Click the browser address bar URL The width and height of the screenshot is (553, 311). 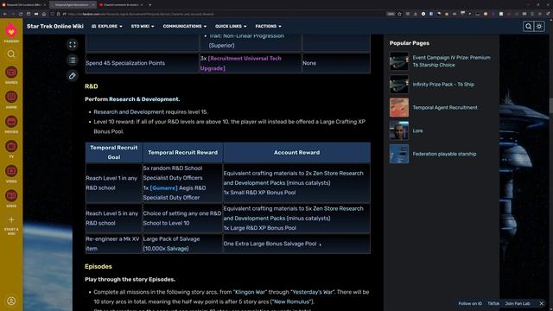point(141,14)
